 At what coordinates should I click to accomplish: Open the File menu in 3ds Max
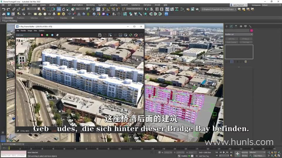[x=3, y=5]
